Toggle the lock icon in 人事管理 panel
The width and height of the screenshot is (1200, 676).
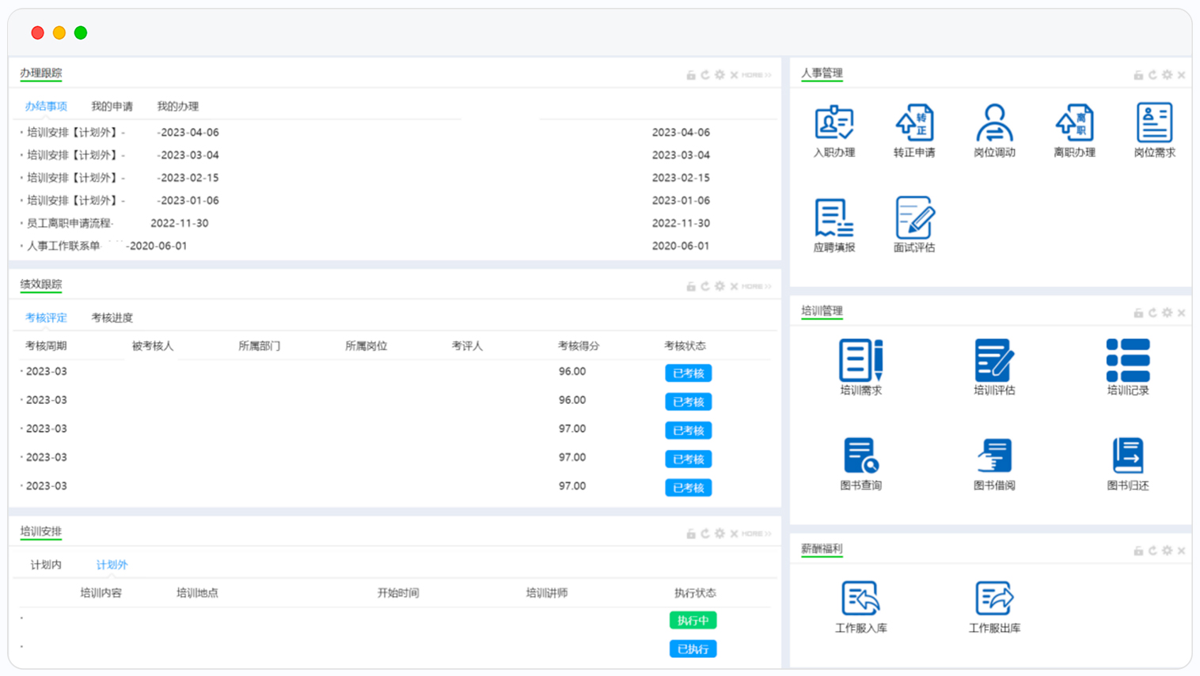[x=1138, y=75]
